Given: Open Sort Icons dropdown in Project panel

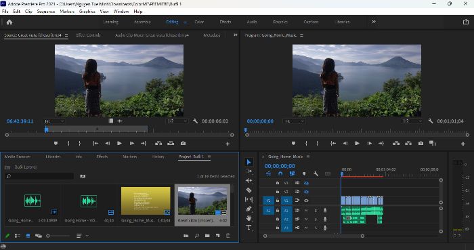Looking at the screenshot, I should (x=82, y=236).
